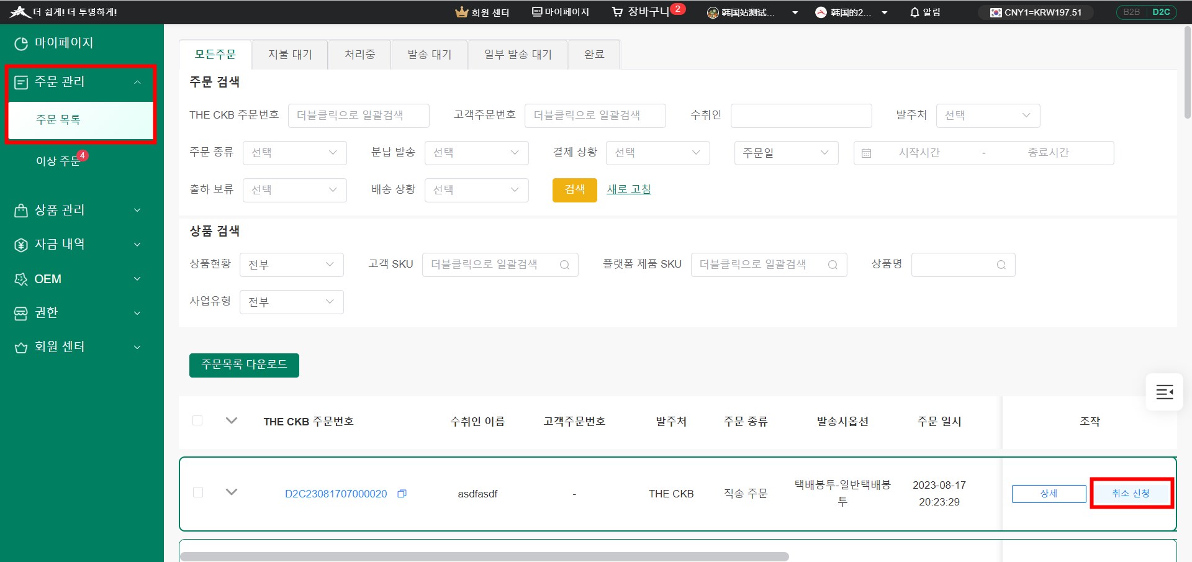Image resolution: width=1192 pixels, height=562 pixels.
Task: Open 이상 주문 in sidebar
Action: (58, 161)
